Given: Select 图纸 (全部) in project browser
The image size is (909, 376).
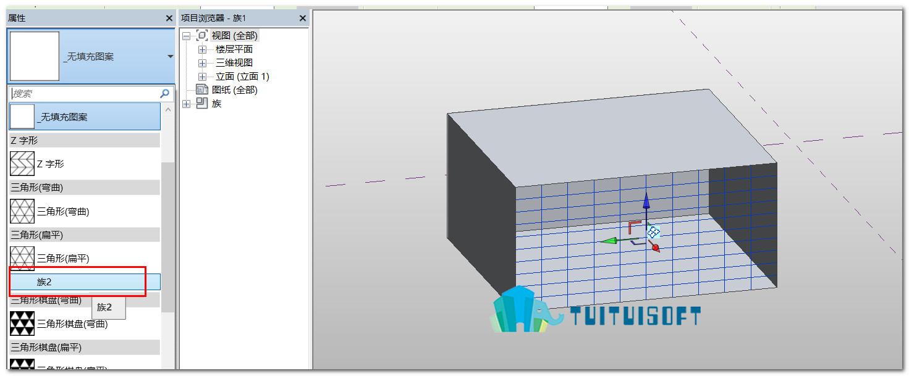Looking at the screenshot, I should tap(234, 90).
